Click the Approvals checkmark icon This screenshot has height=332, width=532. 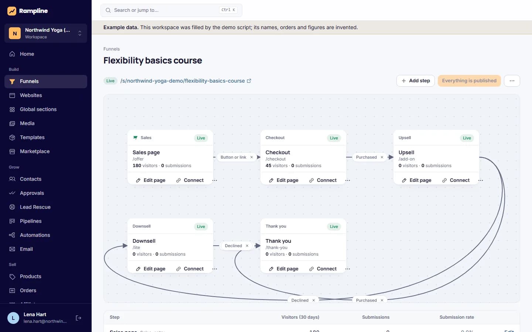(12, 193)
